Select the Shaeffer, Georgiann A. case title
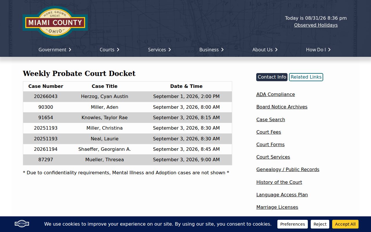371x232 pixels. [105, 149]
